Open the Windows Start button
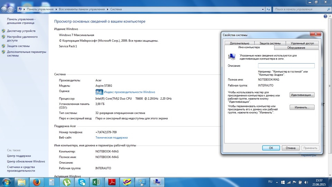The height and width of the screenshot is (187, 332). point(6,182)
